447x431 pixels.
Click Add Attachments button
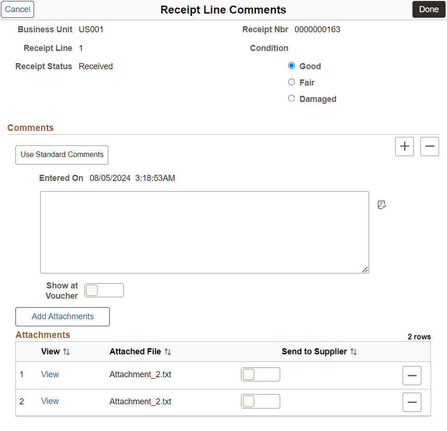[63, 316]
